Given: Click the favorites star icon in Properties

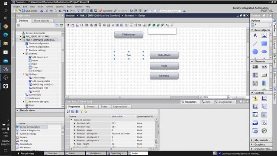Looking at the screenshot, I should (86, 112).
